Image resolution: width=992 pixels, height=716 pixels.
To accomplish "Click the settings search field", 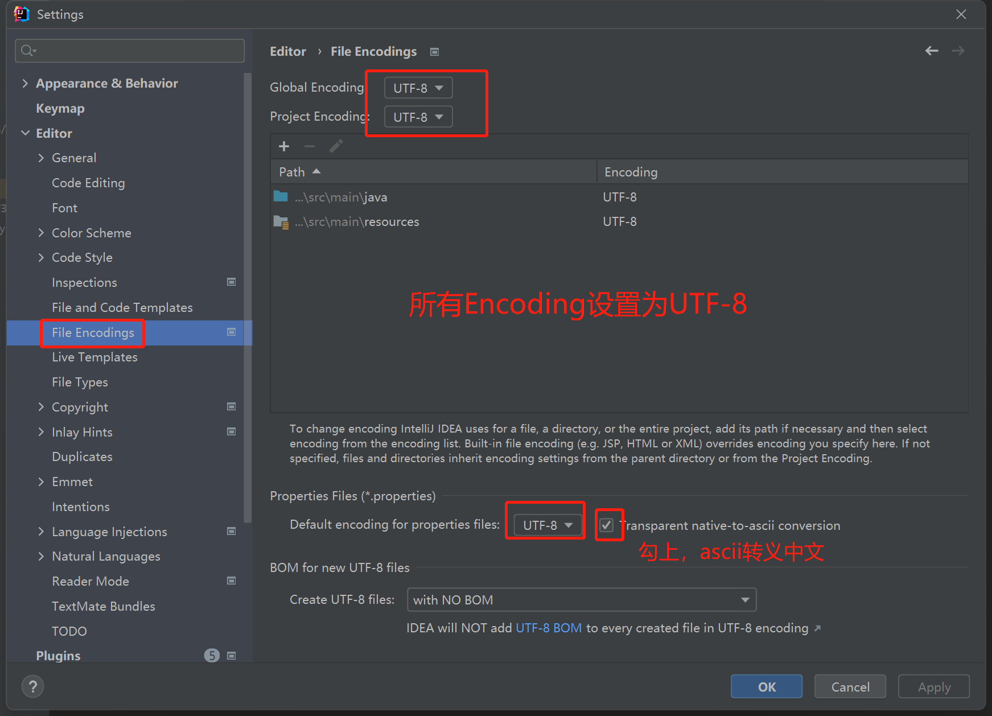I will coord(130,51).
